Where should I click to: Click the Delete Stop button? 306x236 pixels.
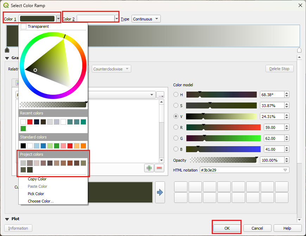pos(279,68)
